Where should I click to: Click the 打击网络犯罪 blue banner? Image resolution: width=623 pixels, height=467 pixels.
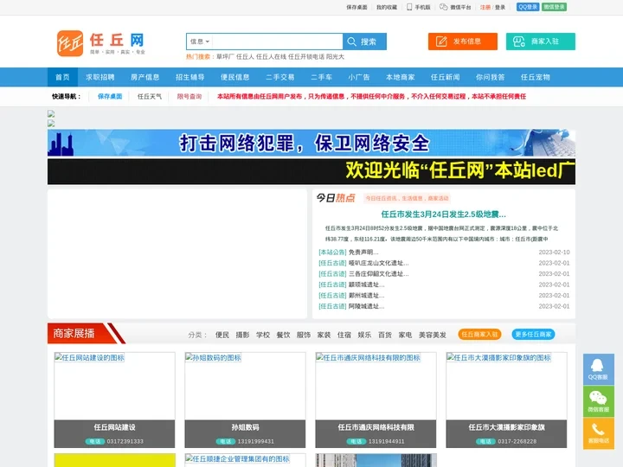click(311, 143)
